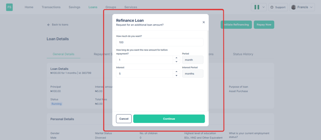Image resolution: width=321 pixels, height=140 pixels.
Task: Click the FS logo icon
Action: click(x=9, y=7)
